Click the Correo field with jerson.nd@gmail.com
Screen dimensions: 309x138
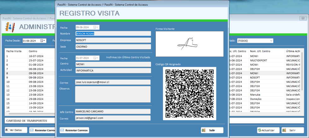click(x=113, y=118)
